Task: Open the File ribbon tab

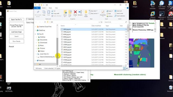Action: coord(37,8)
